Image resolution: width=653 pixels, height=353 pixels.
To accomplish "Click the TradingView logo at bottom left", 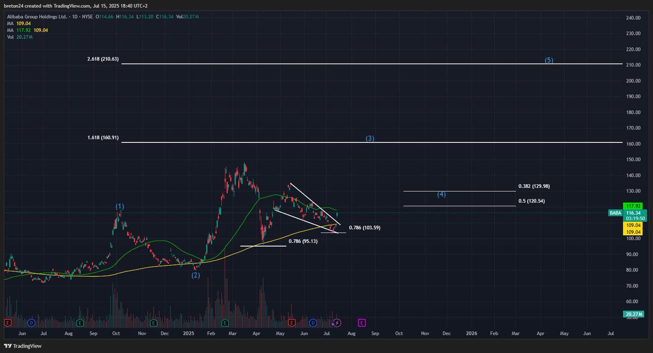I will click(x=23, y=345).
